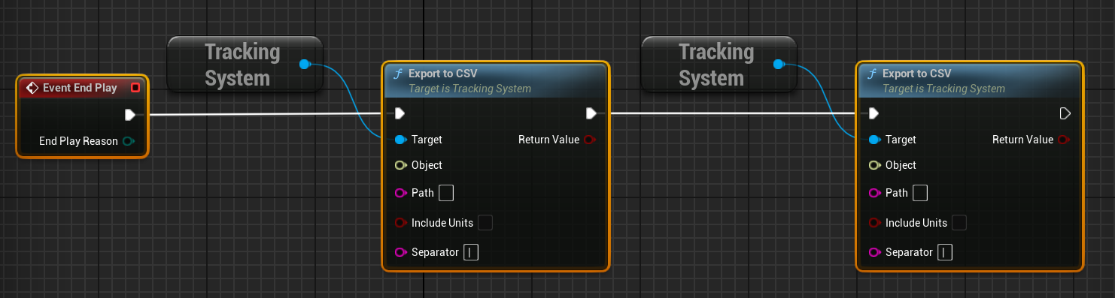Screen dimensions: 1115x298
Task: Click the first Tracking System variable output pin
Action: click(x=305, y=65)
